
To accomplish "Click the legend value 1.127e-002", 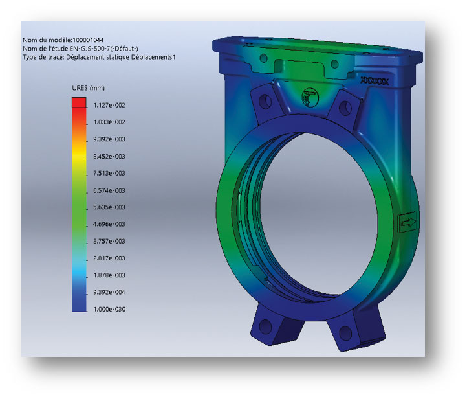I will pos(109,105).
